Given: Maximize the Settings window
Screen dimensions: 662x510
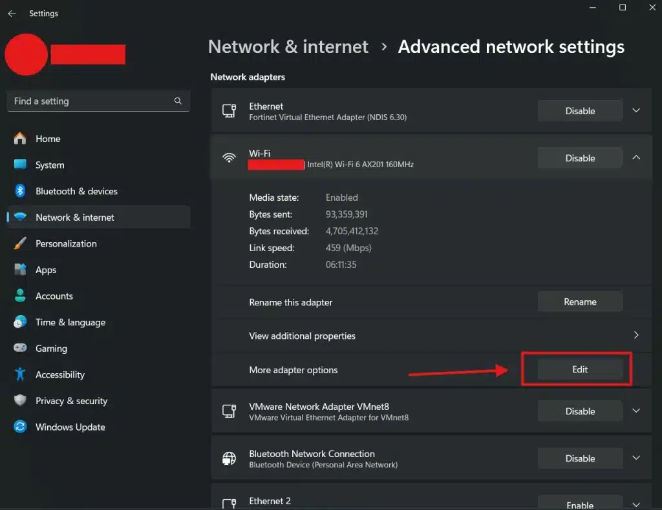Looking at the screenshot, I should [623, 7].
